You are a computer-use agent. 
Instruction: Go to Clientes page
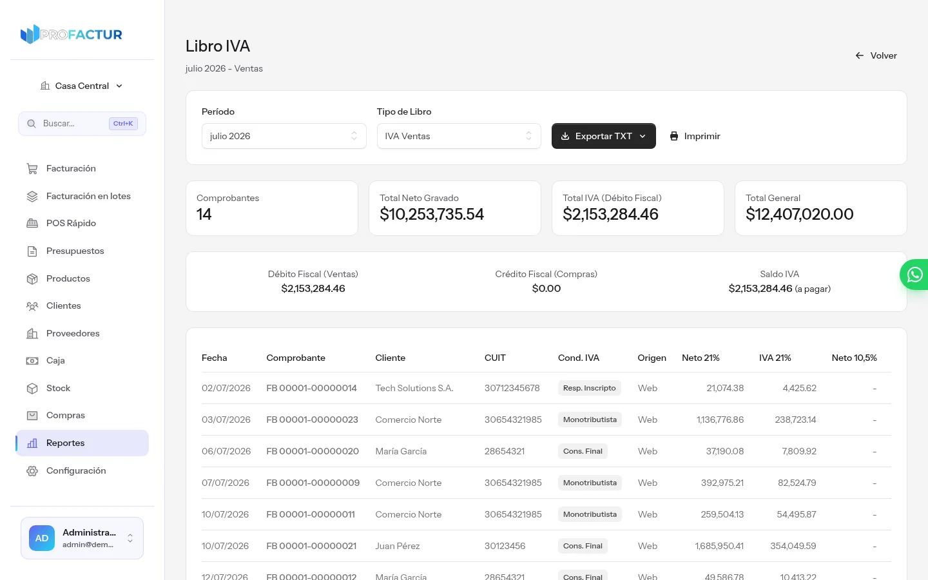pyautogui.click(x=82, y=305)
